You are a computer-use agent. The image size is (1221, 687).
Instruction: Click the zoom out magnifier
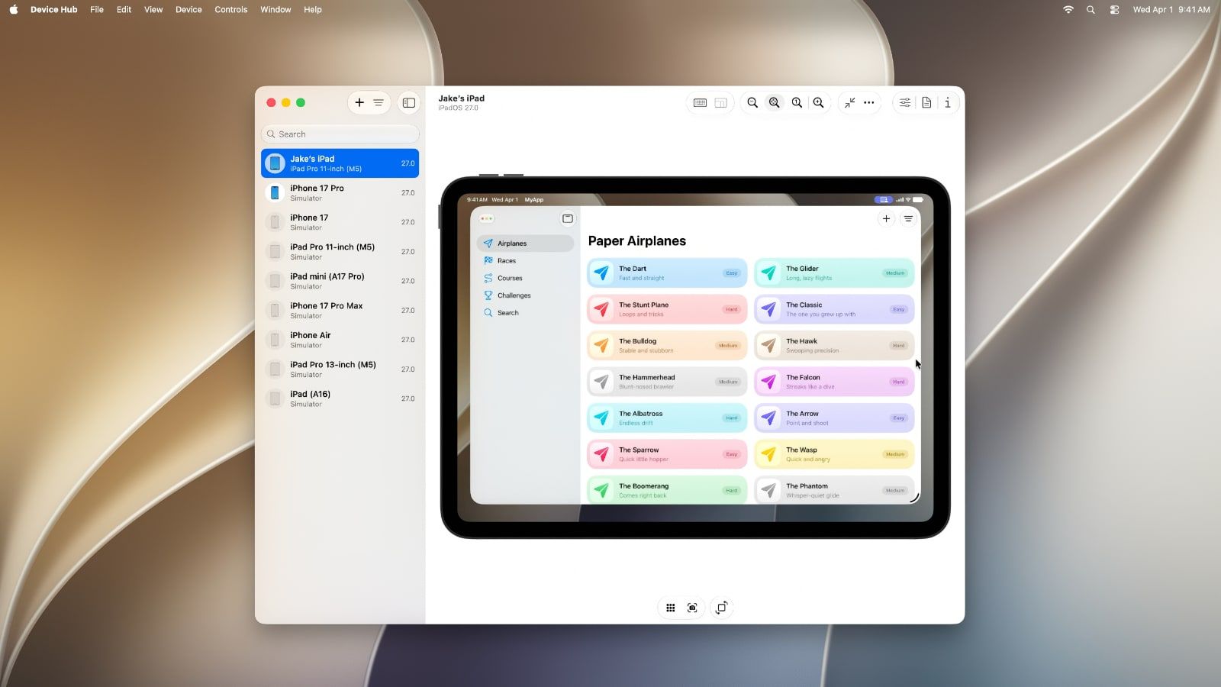(x=752, y=102)
